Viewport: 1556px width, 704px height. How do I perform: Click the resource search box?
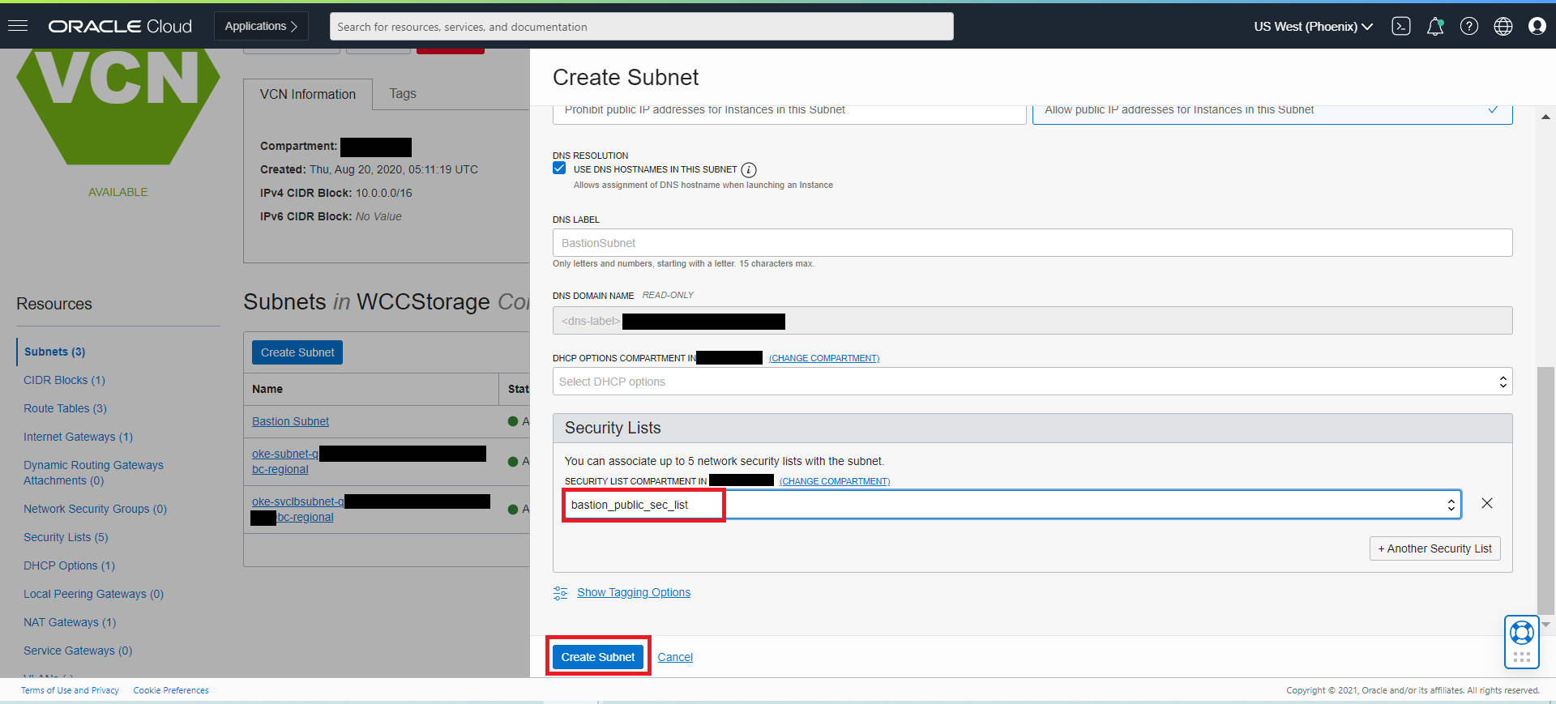click(642, 26)
